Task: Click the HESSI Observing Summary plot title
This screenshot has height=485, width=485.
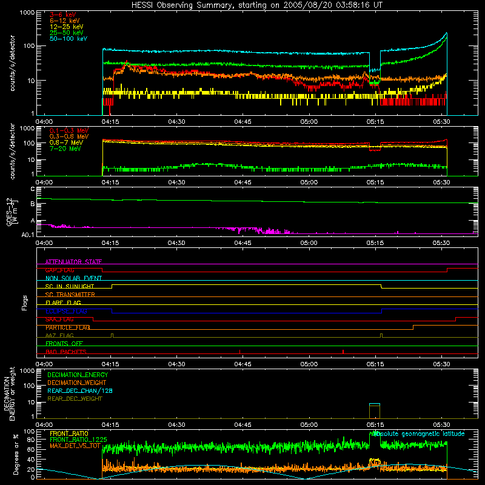Action: [x=257, y=5]
